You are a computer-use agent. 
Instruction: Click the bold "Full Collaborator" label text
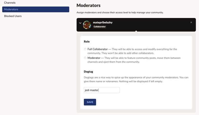coord(98,49)
